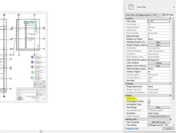
Task: Collapse the Graphics properties group
Action: [170, 18]
